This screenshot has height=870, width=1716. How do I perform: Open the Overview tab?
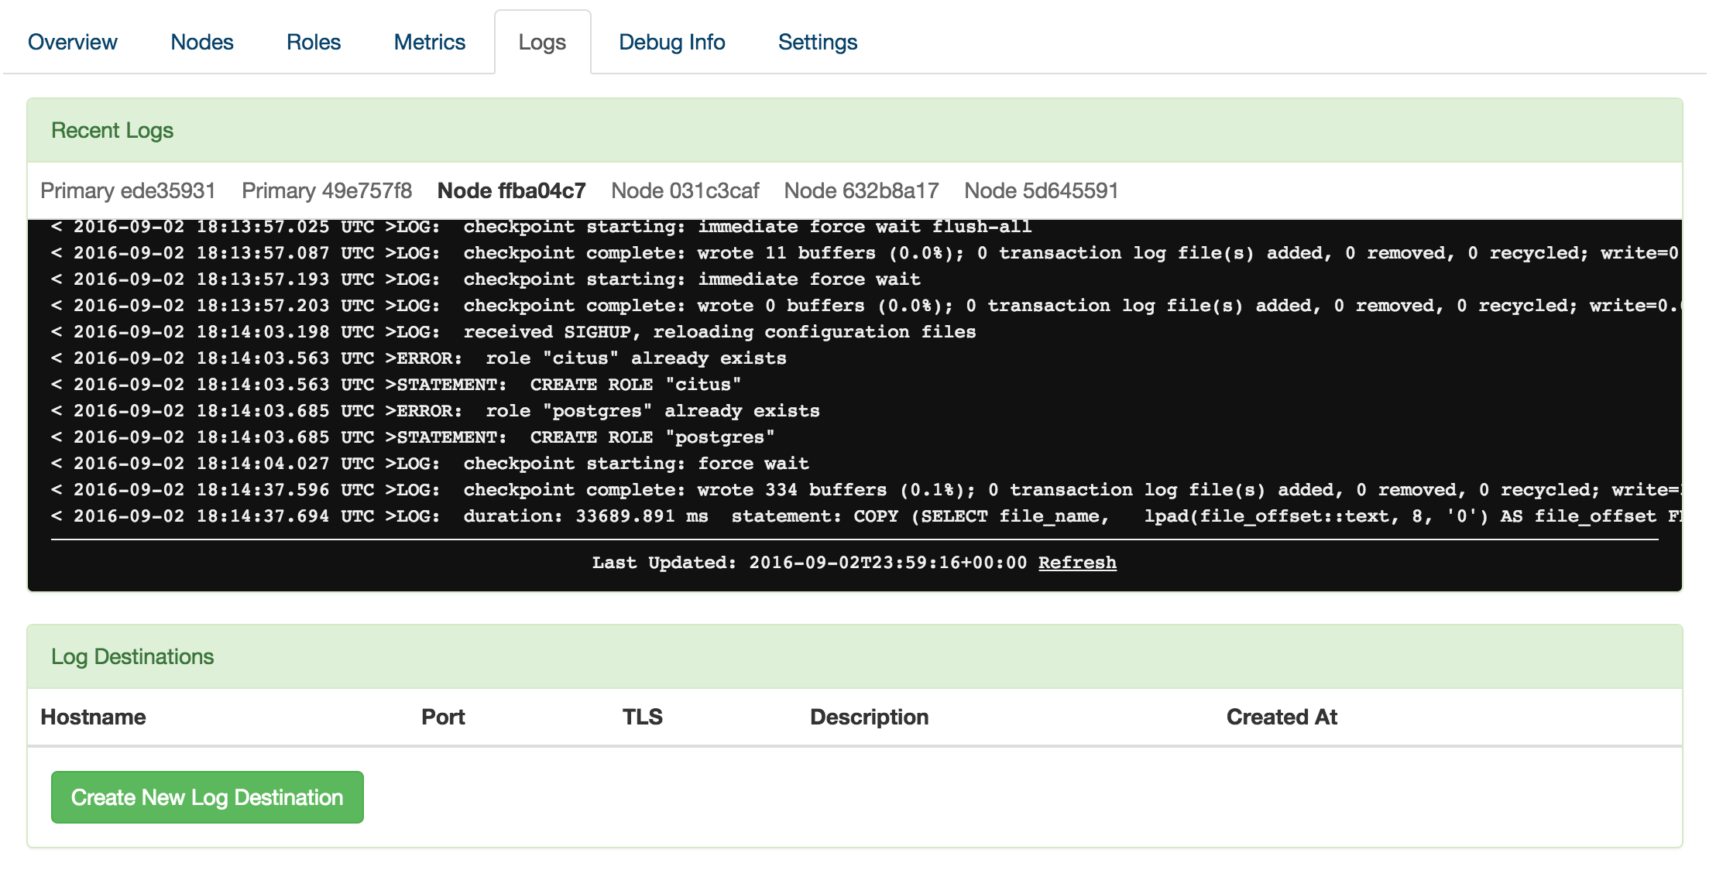click(x=73, y=42)
